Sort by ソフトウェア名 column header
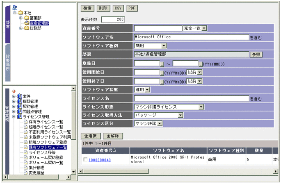The height and width of the screenshot is (184, 281). pos(168,150)
